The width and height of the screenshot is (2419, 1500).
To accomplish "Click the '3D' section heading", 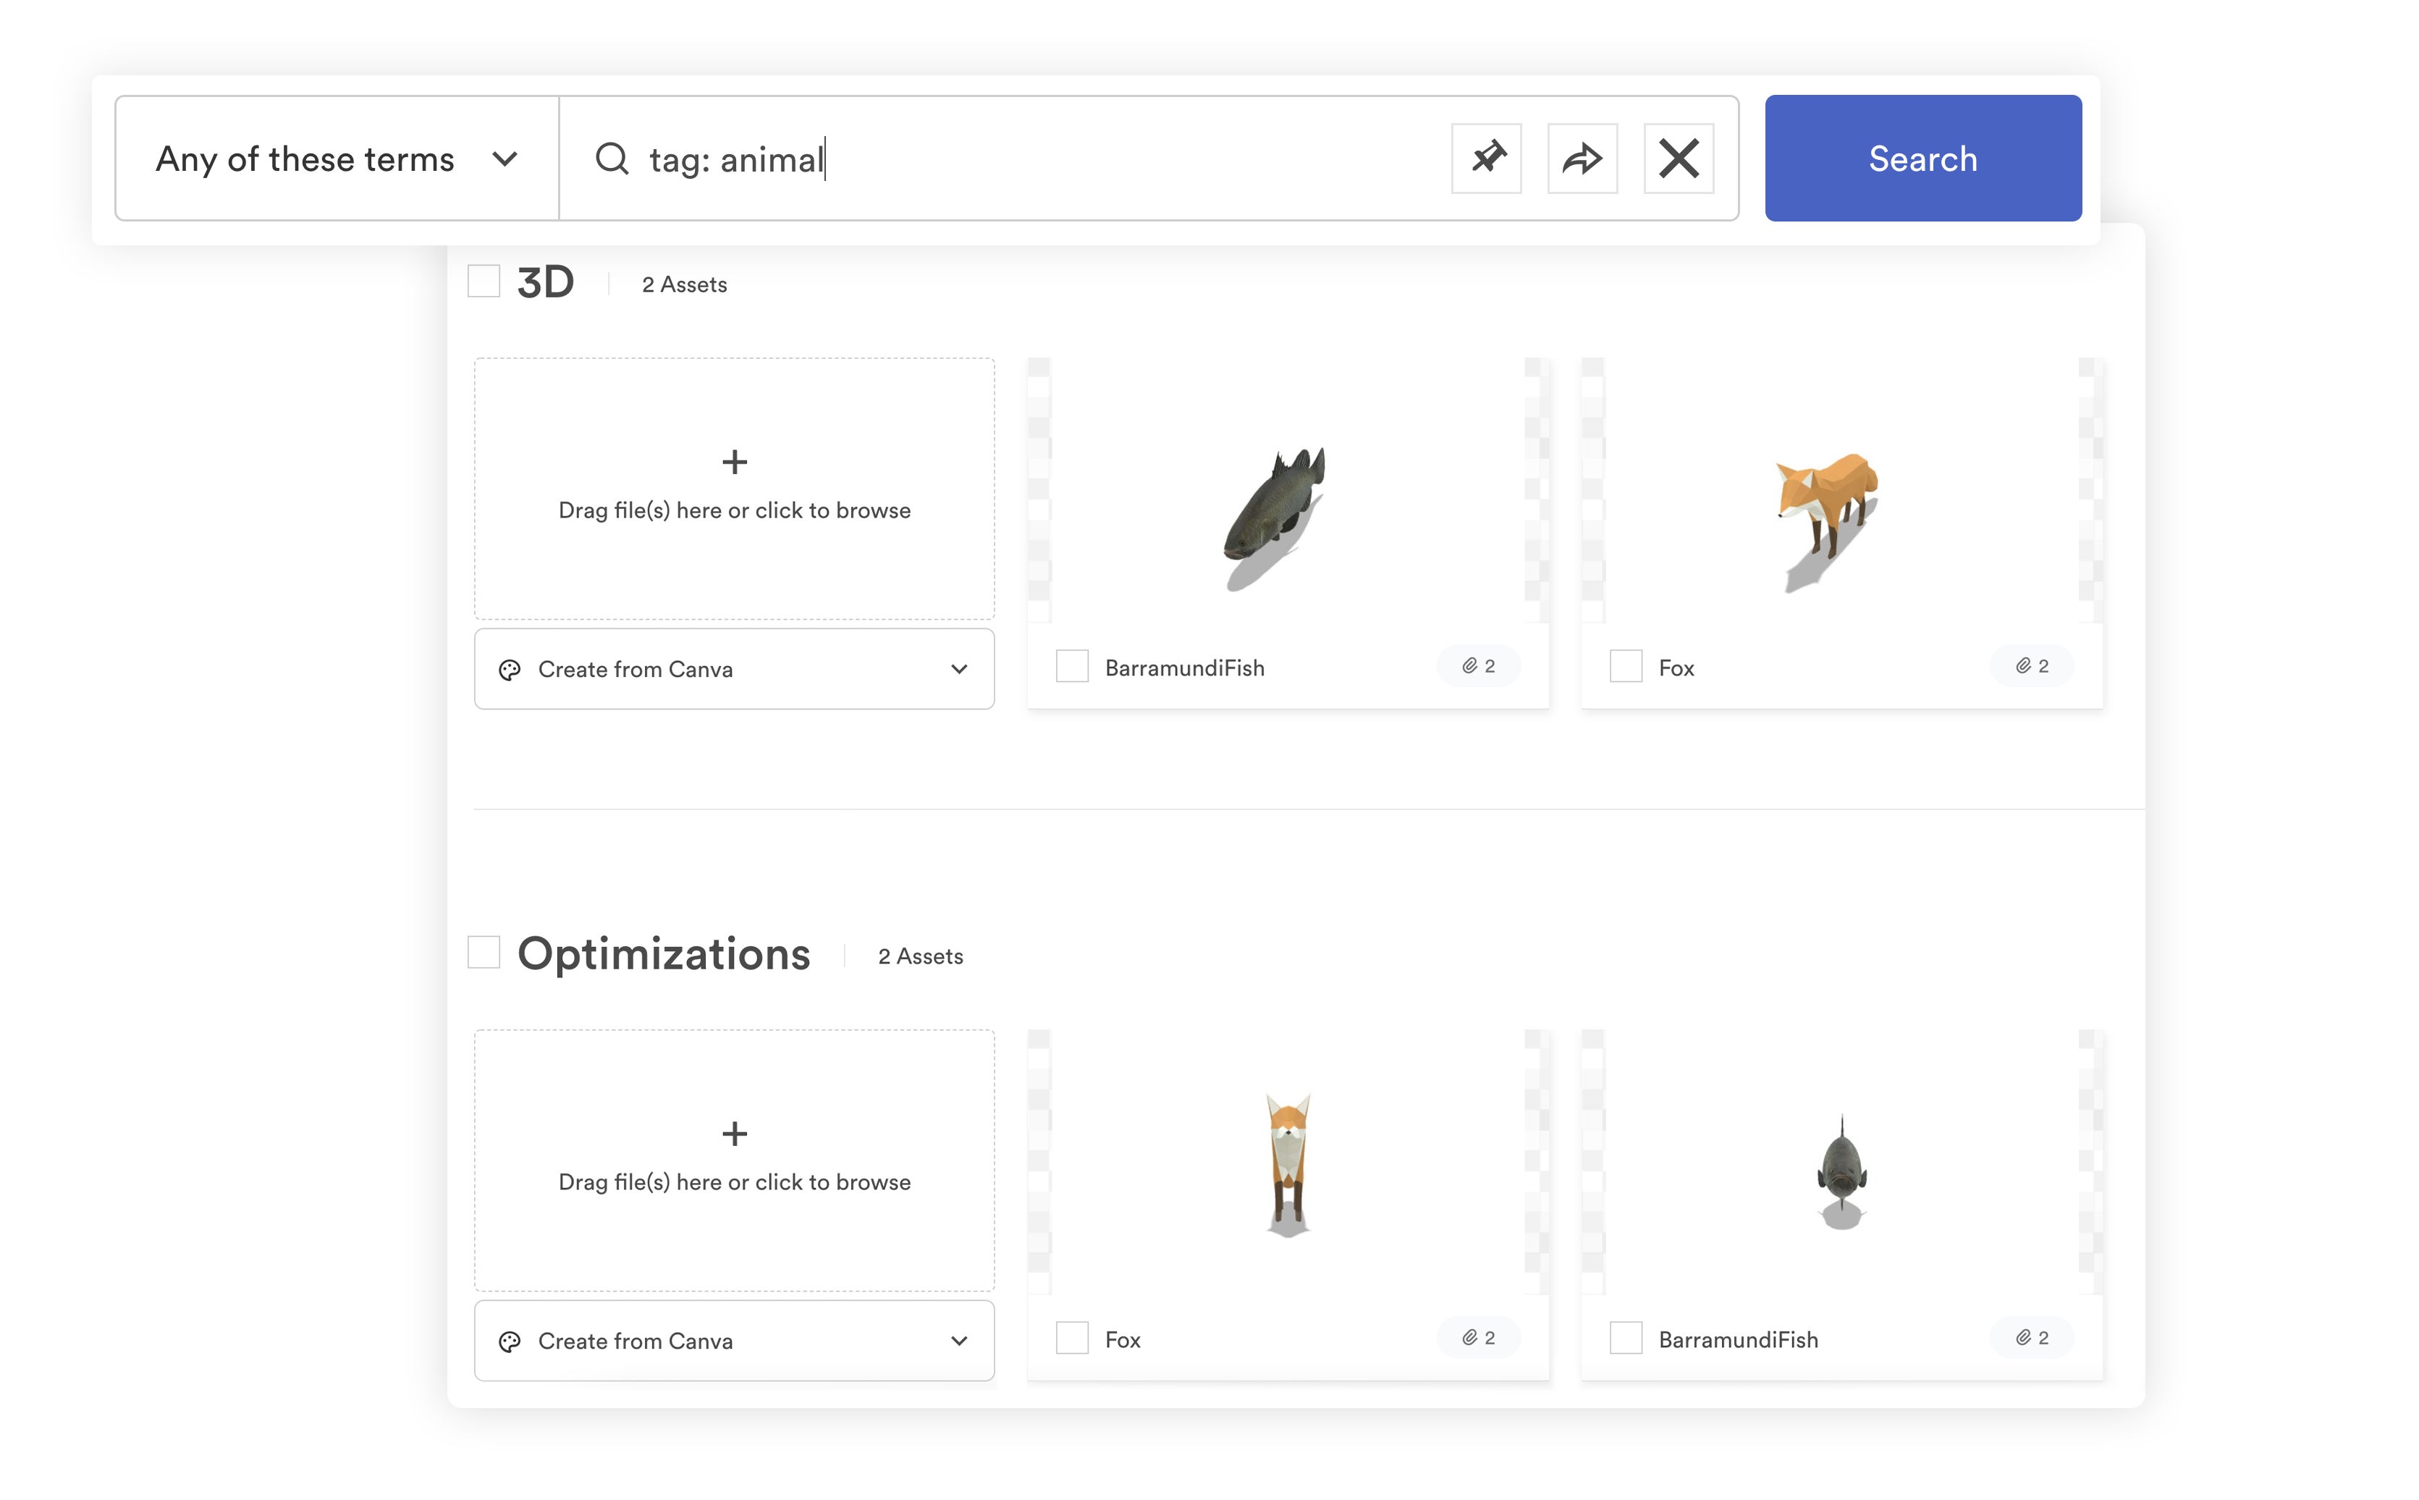I will (546, 283).
